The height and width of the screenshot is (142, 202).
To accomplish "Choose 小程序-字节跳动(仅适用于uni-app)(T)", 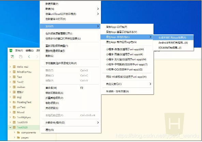I will (127, 64).
